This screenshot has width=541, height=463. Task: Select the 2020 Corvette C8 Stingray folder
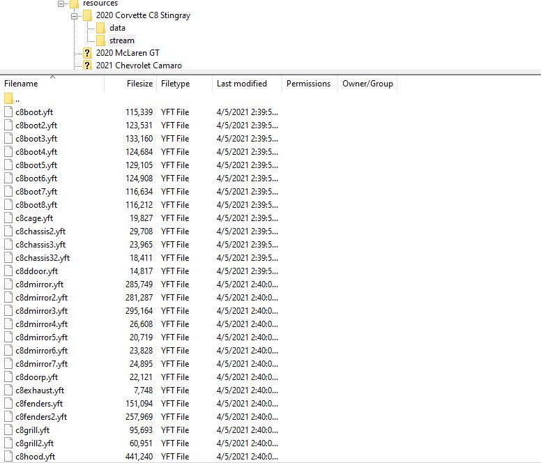click(143, 15)
